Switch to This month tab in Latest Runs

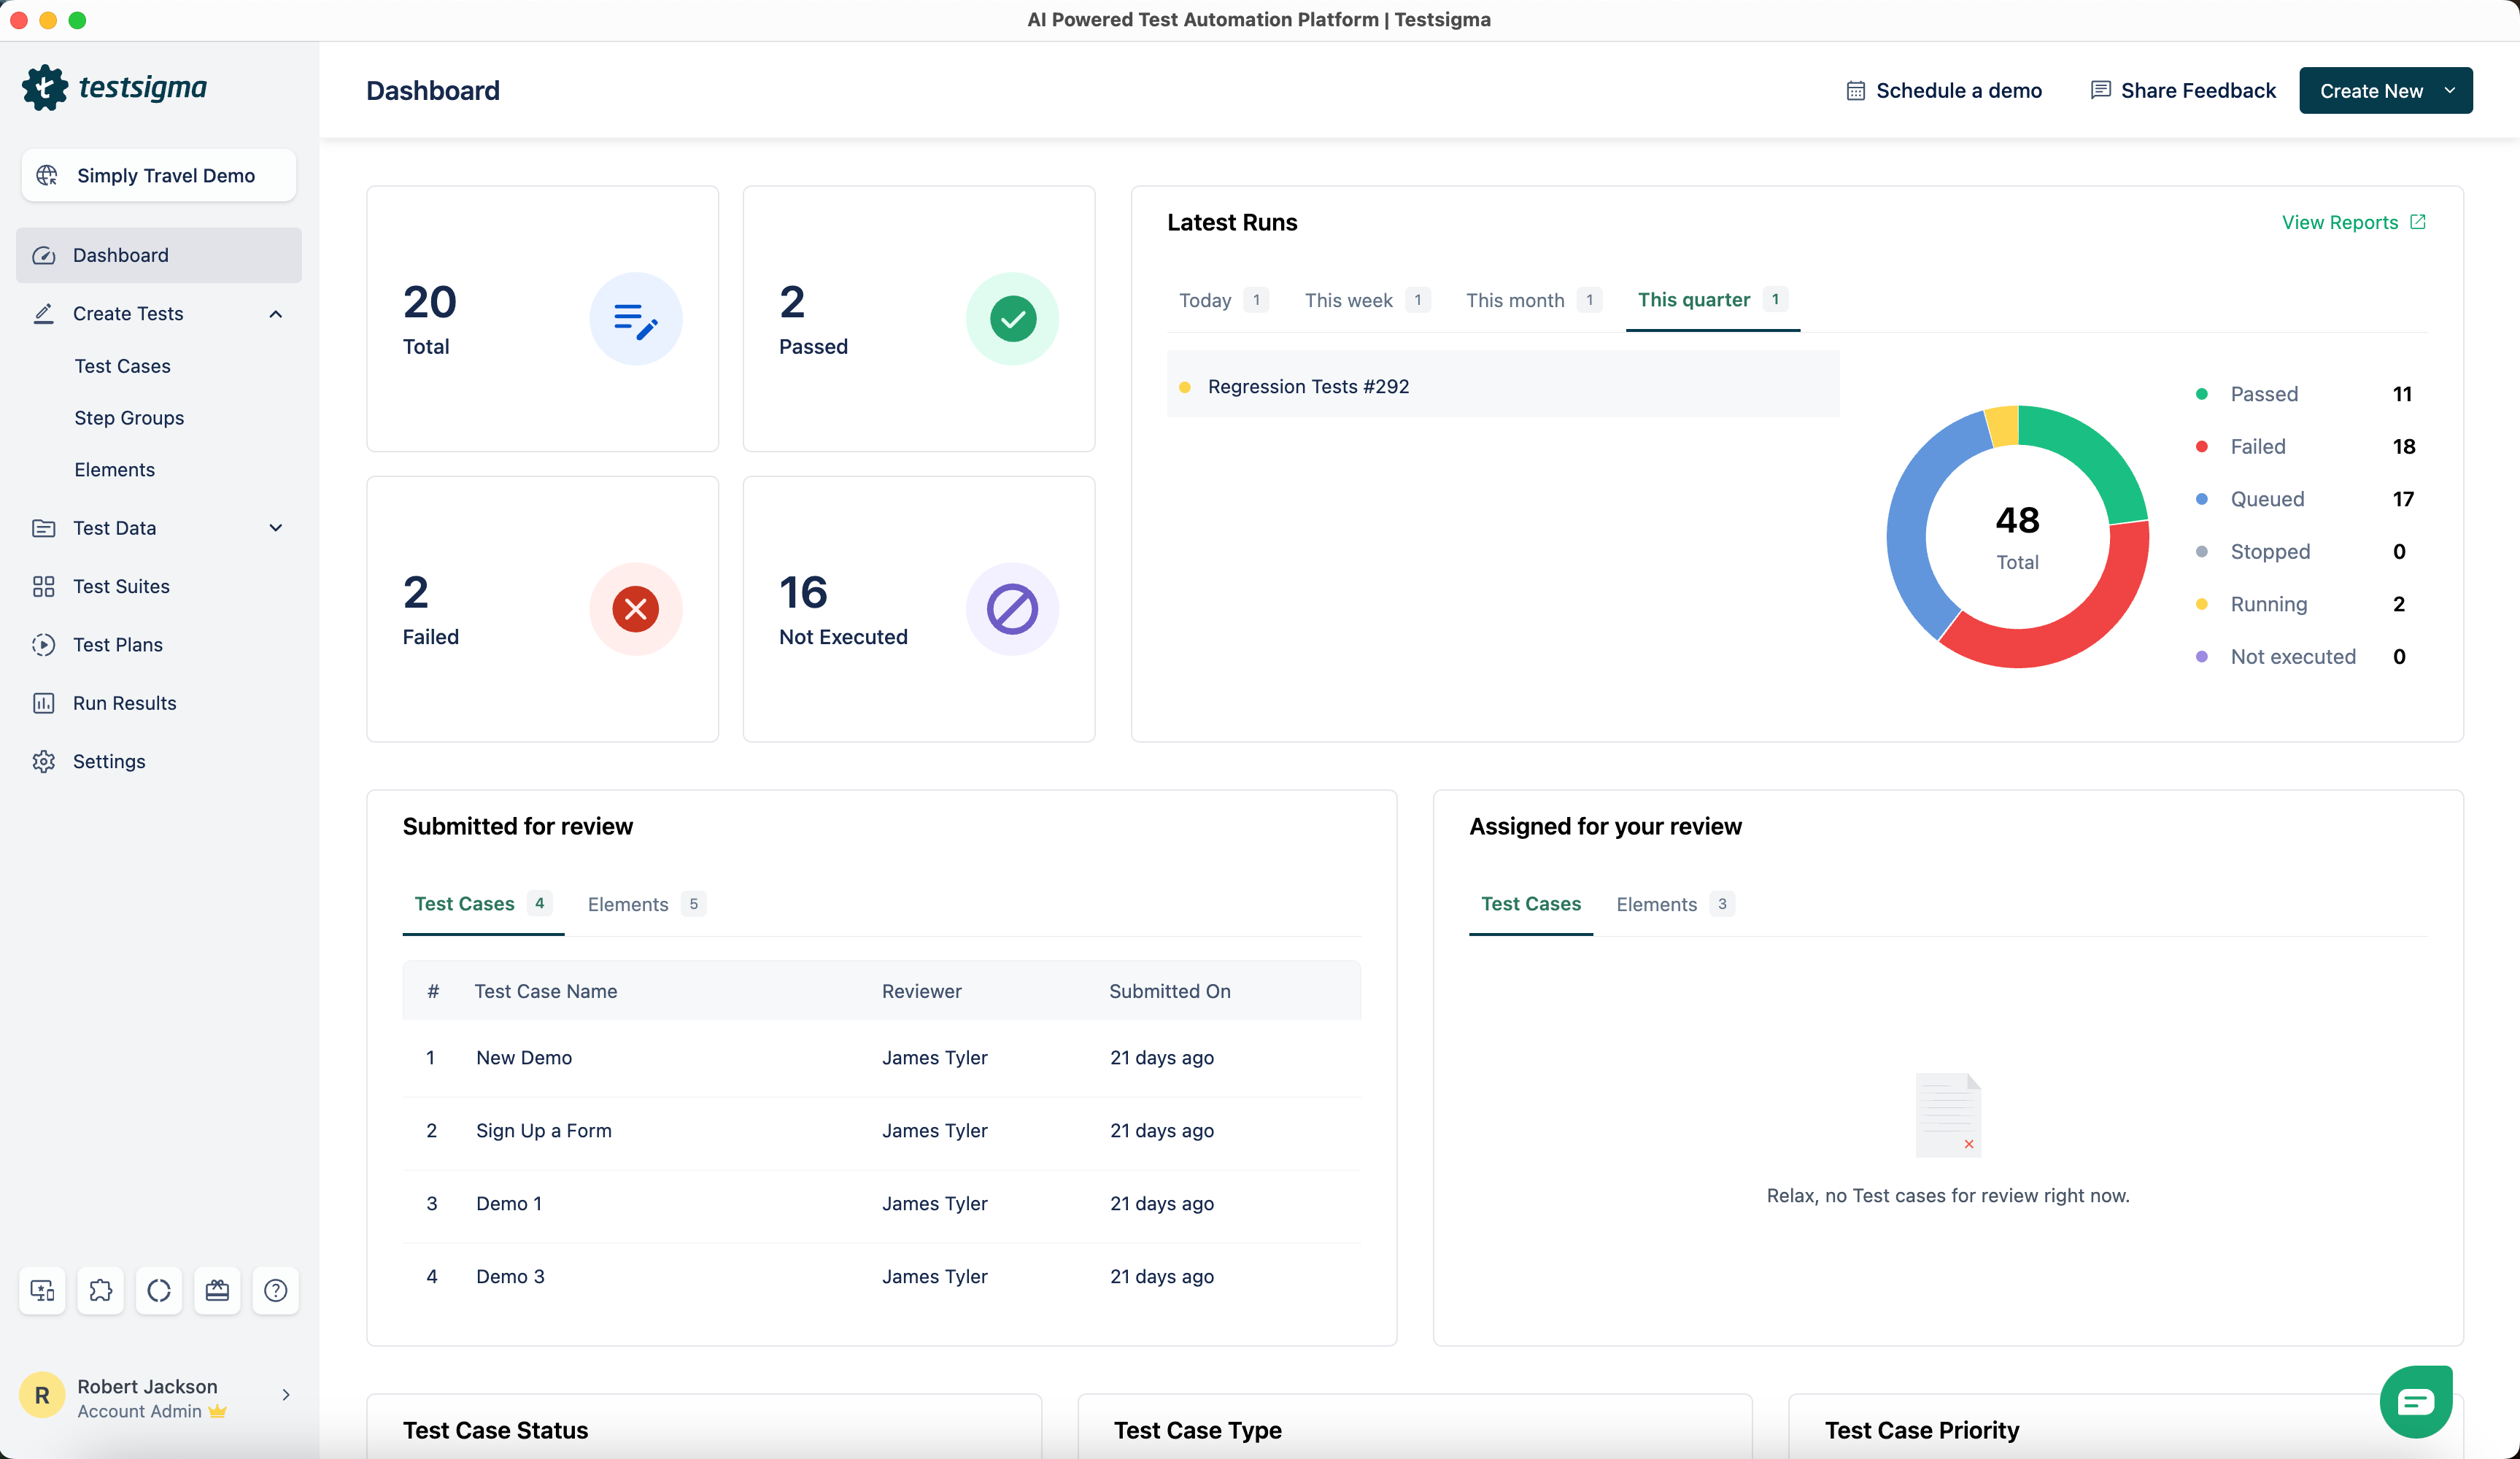tap(1515, 300)
